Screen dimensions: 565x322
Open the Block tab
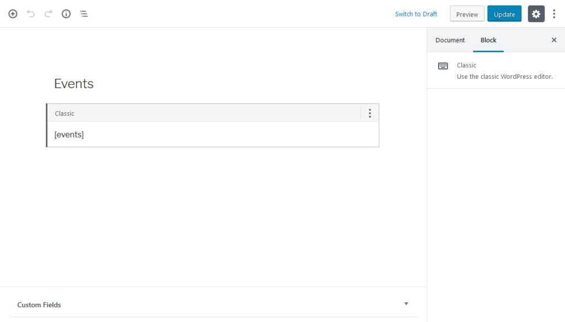click(488, 40)
